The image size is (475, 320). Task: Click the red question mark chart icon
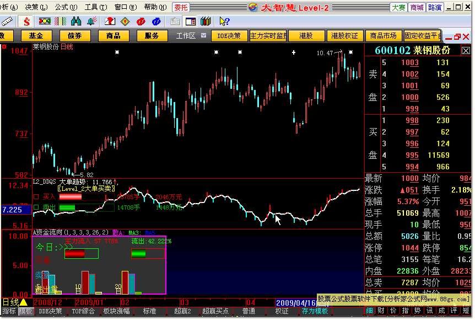[110, 21]
